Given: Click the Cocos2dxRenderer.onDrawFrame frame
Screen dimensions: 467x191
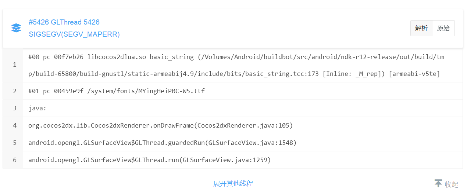Looking at the screenshot, I should pyautogui.click(x=160, y=125).
